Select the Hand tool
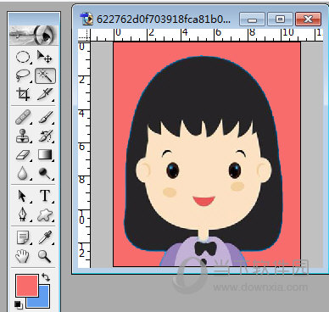Viewport: 329px width, 312px height. click(x=23, y=256)
